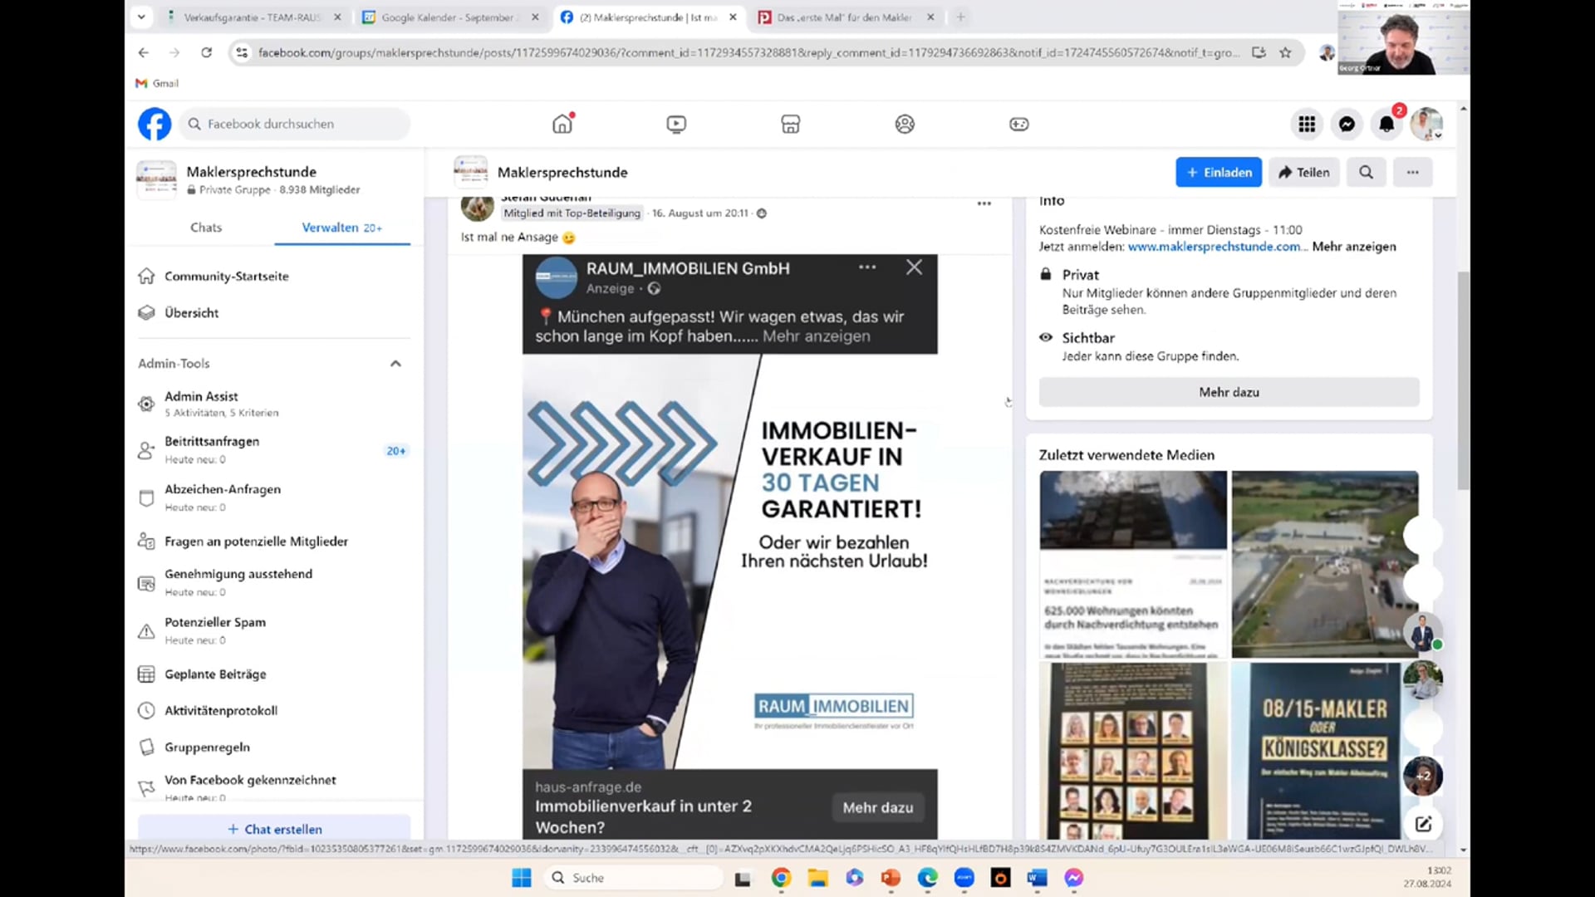Open the Gaming icon in top navigation
The height and width of the screenshot is (897, 1595).
tap(1019, 124)
